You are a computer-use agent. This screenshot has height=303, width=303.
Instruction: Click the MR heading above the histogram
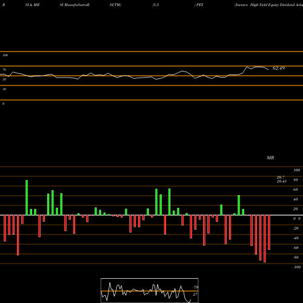(x=270, y=158)
